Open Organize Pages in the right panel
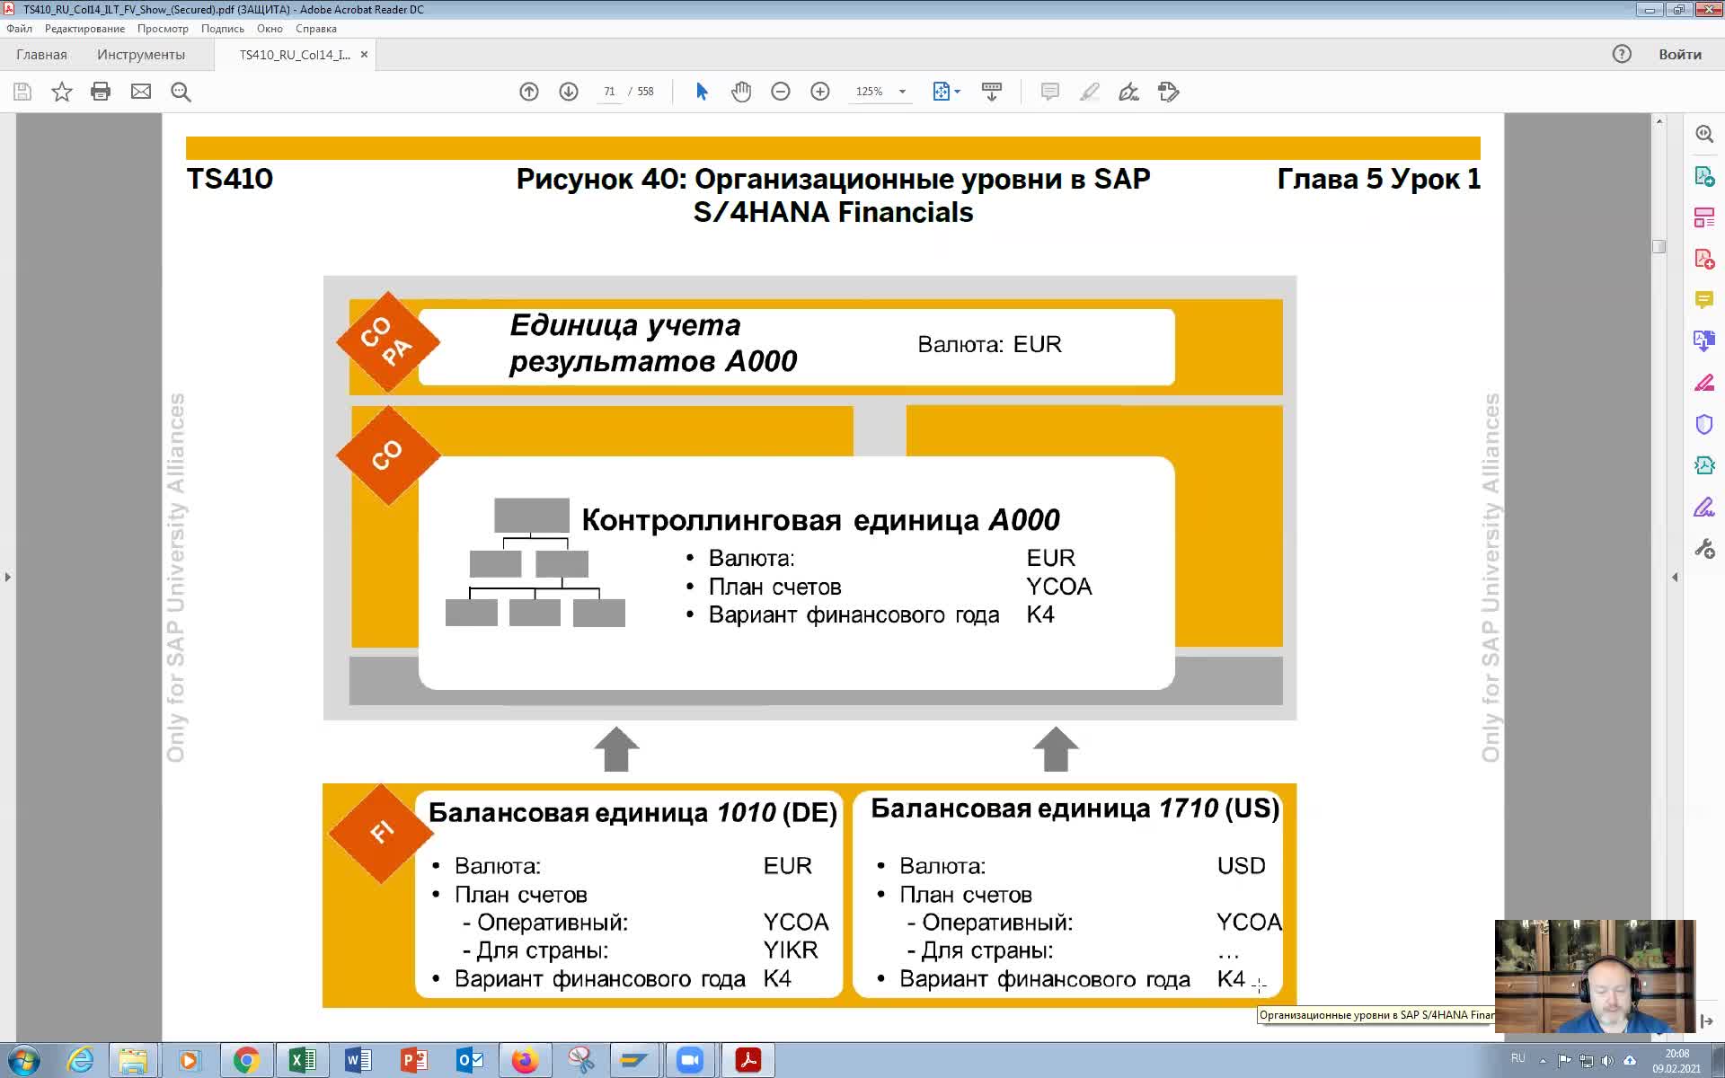This screenshot has width=1725, height=1078. click(x=1704, y=217)
